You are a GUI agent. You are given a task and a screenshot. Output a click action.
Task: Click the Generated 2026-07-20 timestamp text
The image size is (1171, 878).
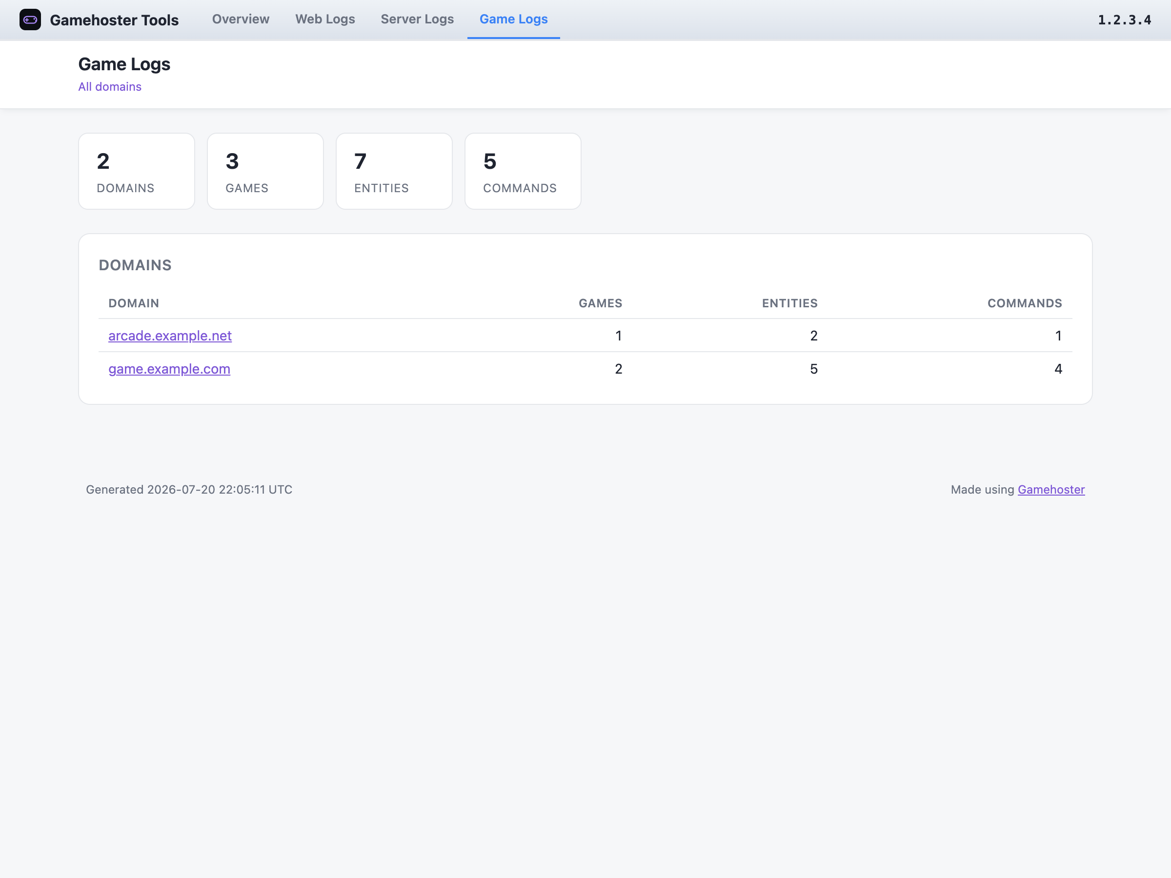(189, 490)
